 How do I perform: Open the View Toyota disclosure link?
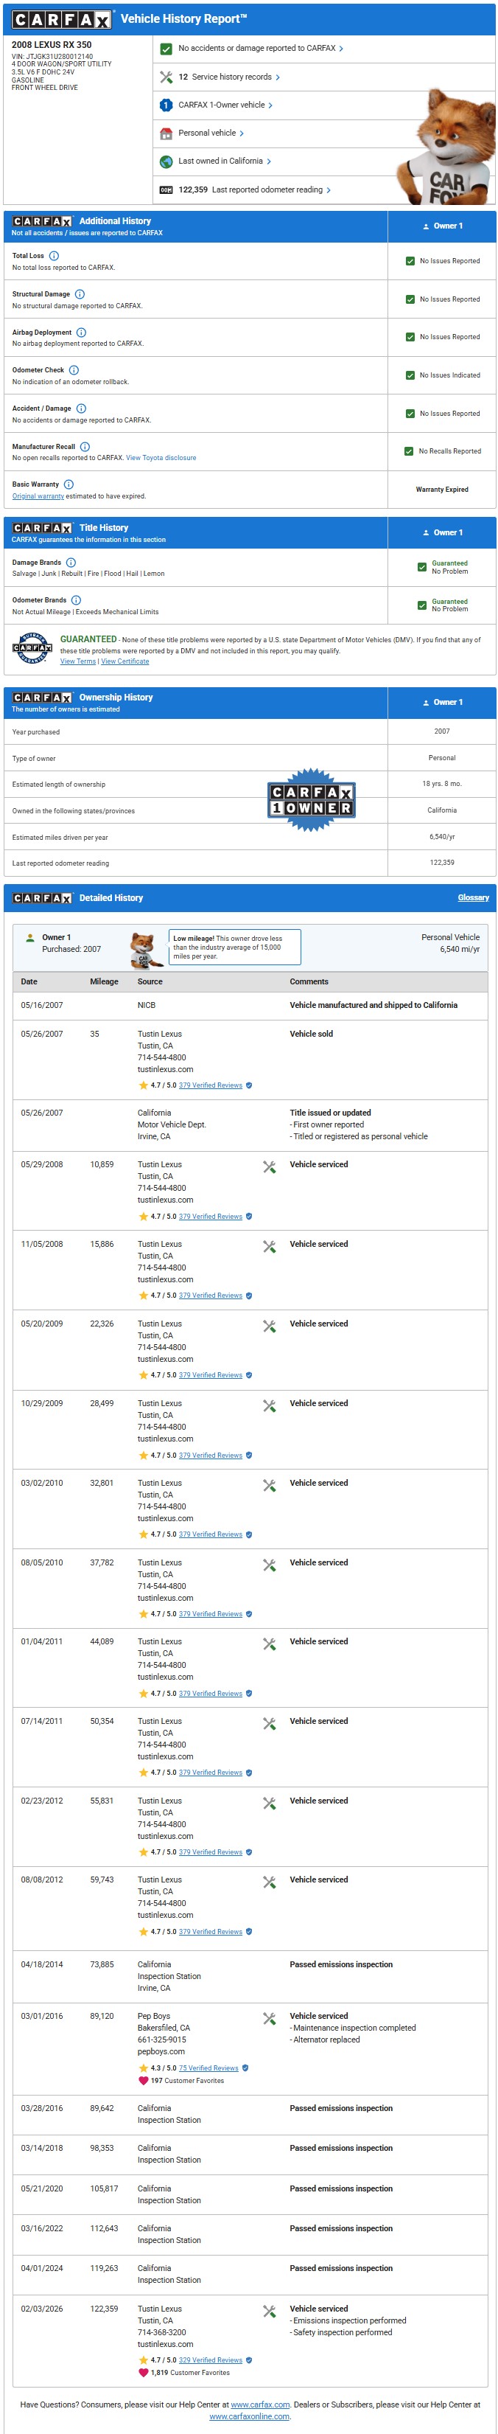coord(161,459)
